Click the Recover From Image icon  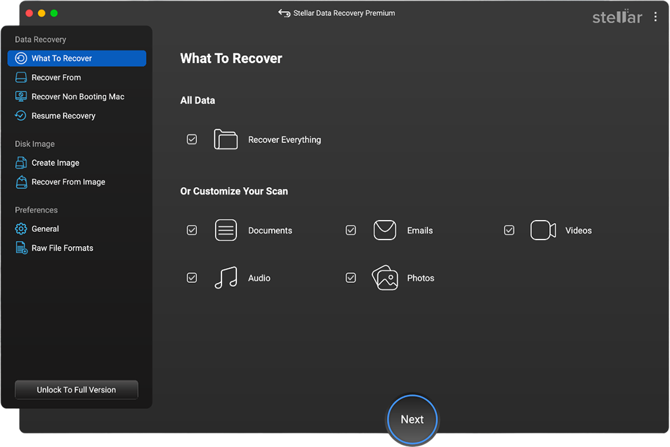click(21, 182)
